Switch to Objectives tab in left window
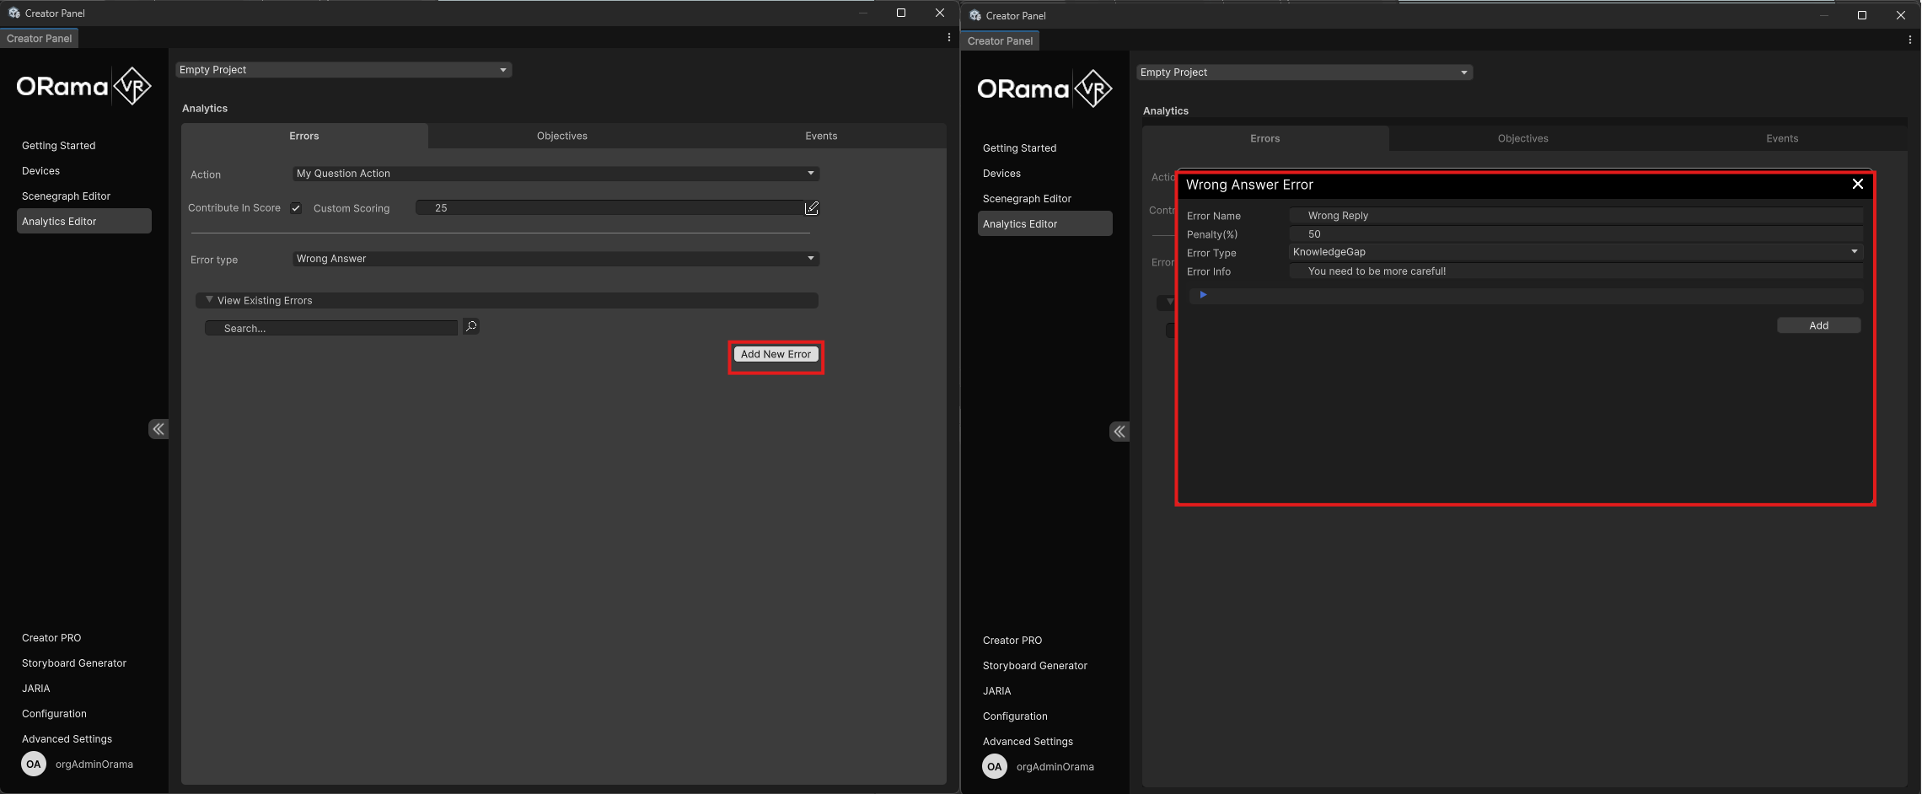This screenshot has width=1922, height=794. 562,136
